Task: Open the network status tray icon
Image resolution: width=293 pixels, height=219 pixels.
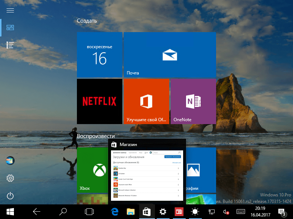Action: coord(212,212)
